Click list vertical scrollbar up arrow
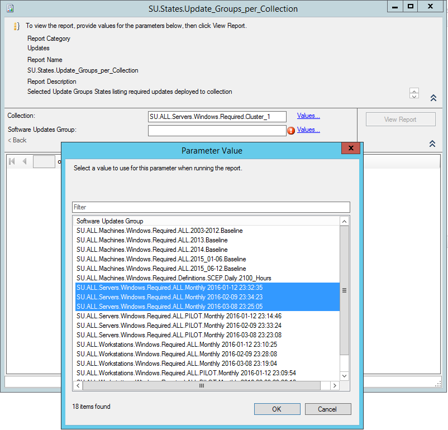The width and height of the screenshot is (448, 430). click(344, 222)
